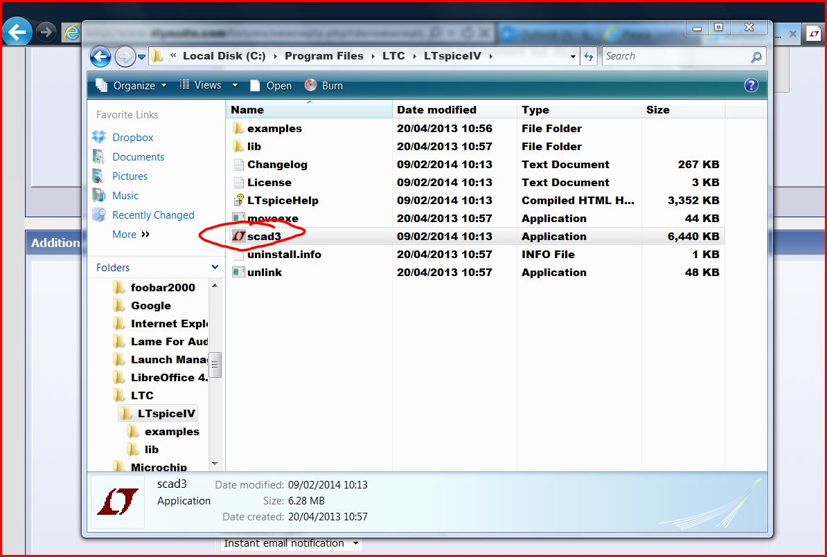Viewport: 827px width, 557px height.
Task: Click the Burn toolbar button
Action: click(324, 85)
